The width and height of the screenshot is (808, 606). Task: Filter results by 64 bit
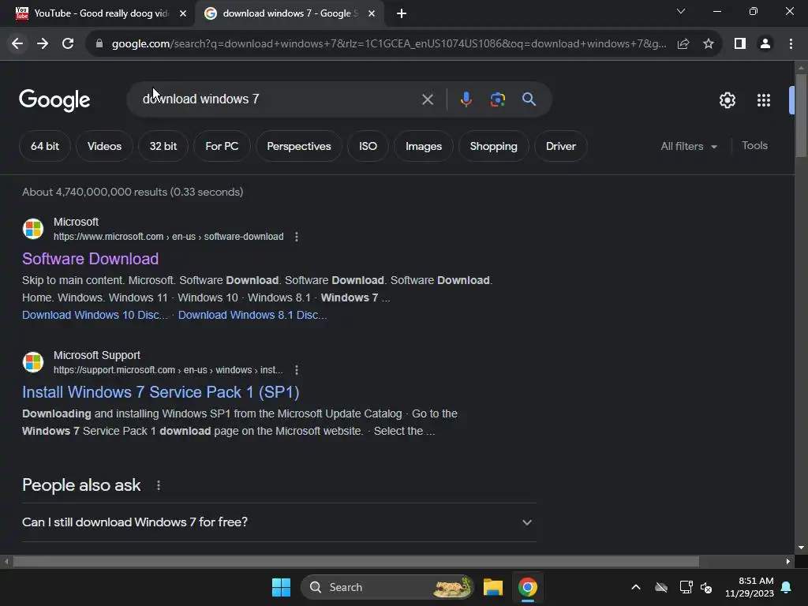pos(45,146)
